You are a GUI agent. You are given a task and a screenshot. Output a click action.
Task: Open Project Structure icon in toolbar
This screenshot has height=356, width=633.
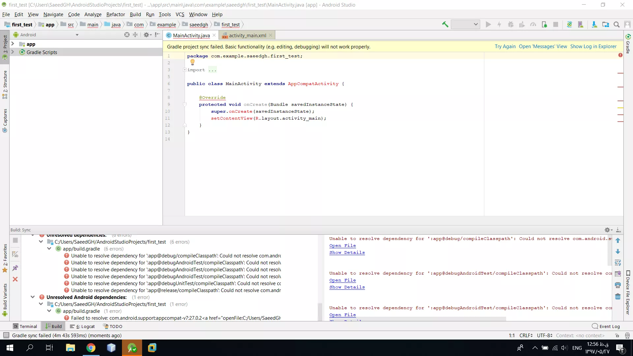tap(605, 24)
